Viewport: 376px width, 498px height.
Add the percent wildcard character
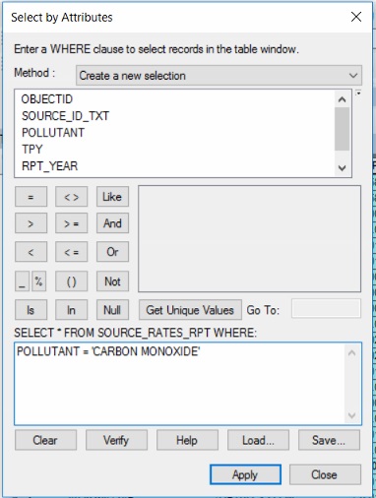pos(38,281)
